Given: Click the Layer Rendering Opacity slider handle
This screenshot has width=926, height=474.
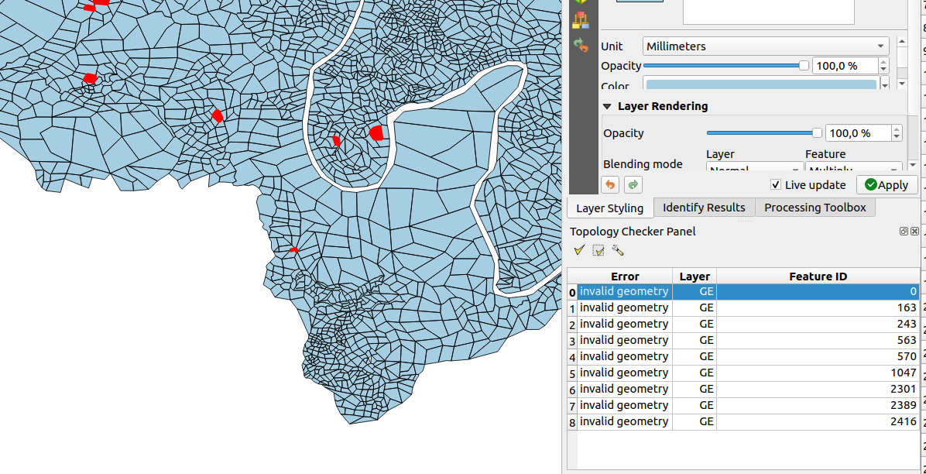Looking at the screenshot, I should [816, 133].
